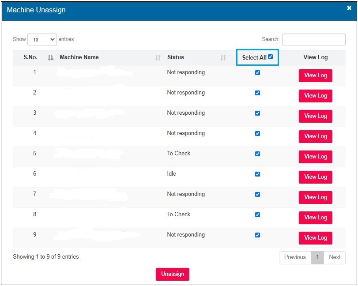Click into the Search input field
358x286 pixels.
coord(313,39)
